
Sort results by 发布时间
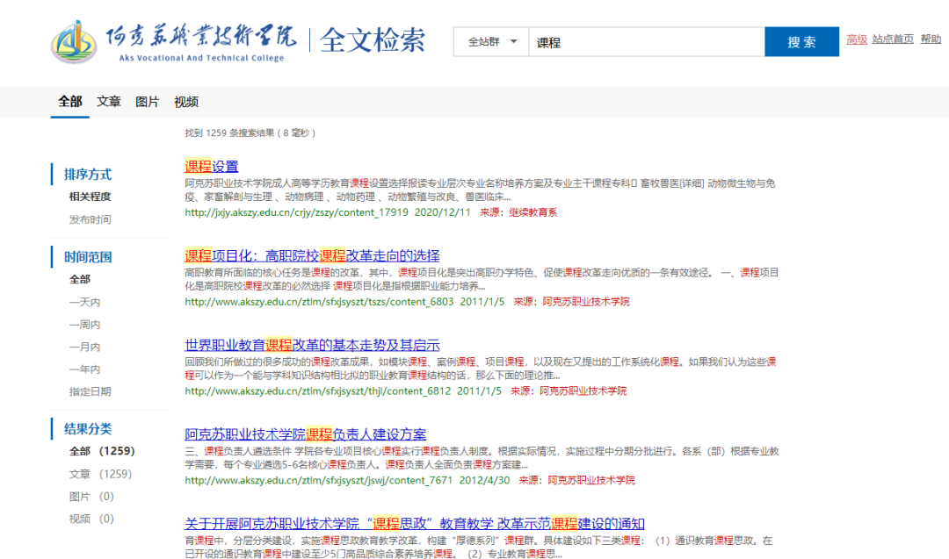pyautogui.click(x=91, y=219)
